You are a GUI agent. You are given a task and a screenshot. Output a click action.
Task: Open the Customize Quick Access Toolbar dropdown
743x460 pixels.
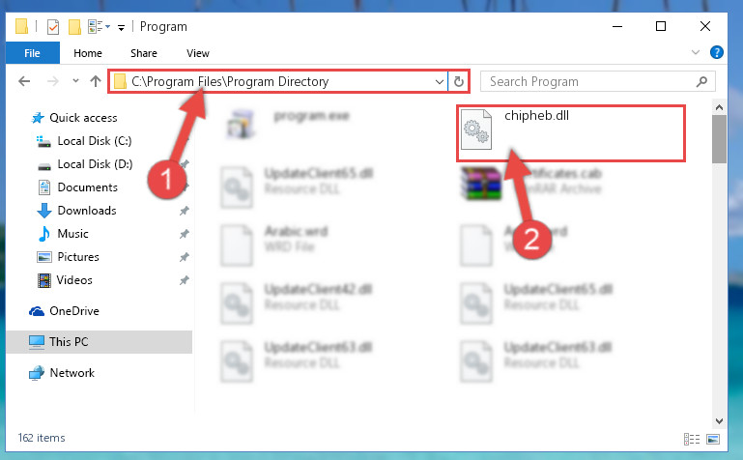122,28
